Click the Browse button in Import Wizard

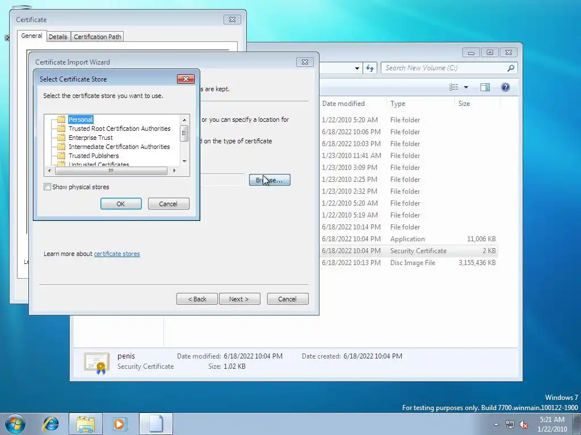[270, 180]
